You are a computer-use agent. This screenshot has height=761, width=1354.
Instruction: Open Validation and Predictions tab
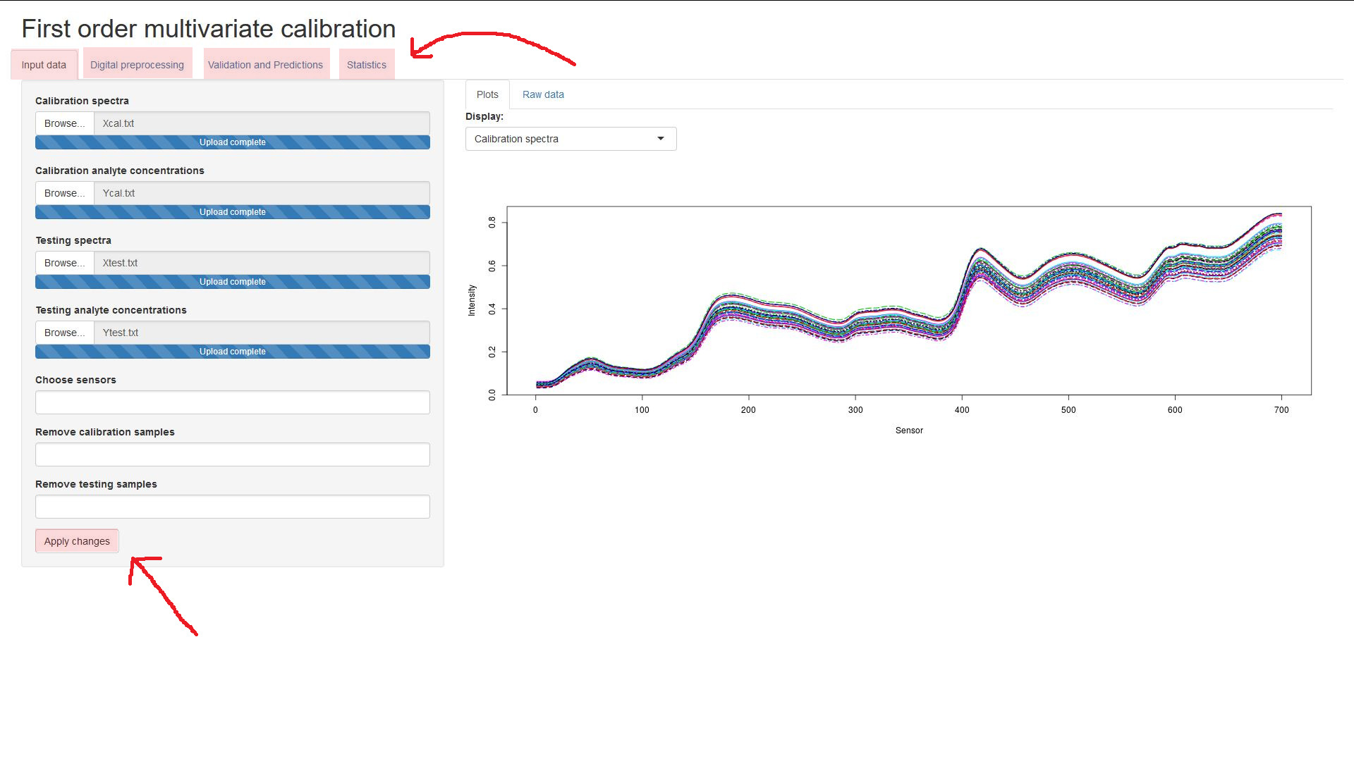click(x=265, y=65)
